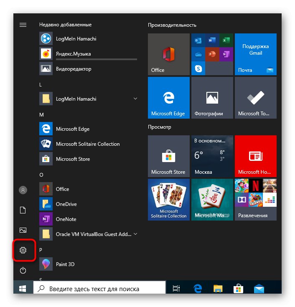The image size is (295, 307).
Task: Open Microsoft Store from app list
Action: coord(88,159)
